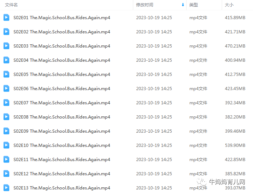Select the row with size 539.90MB
Screen dimensions: 253x193
click(126, 145)
